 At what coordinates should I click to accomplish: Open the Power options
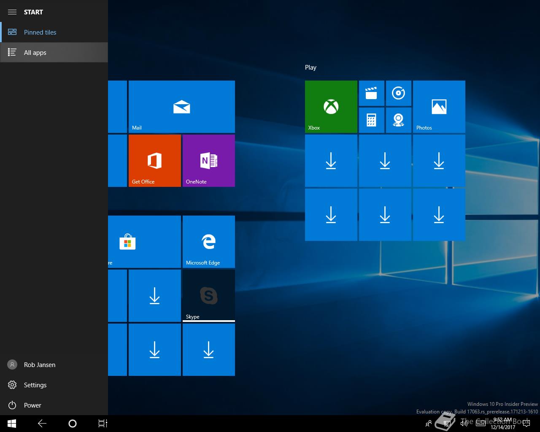coord(54,405)
